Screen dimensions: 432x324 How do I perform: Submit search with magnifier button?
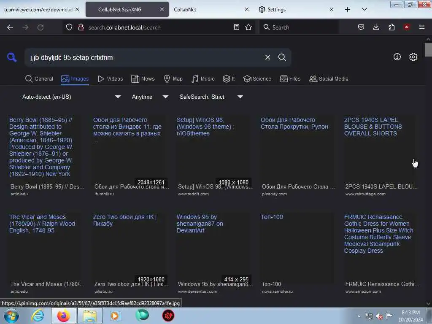point(282,57)
